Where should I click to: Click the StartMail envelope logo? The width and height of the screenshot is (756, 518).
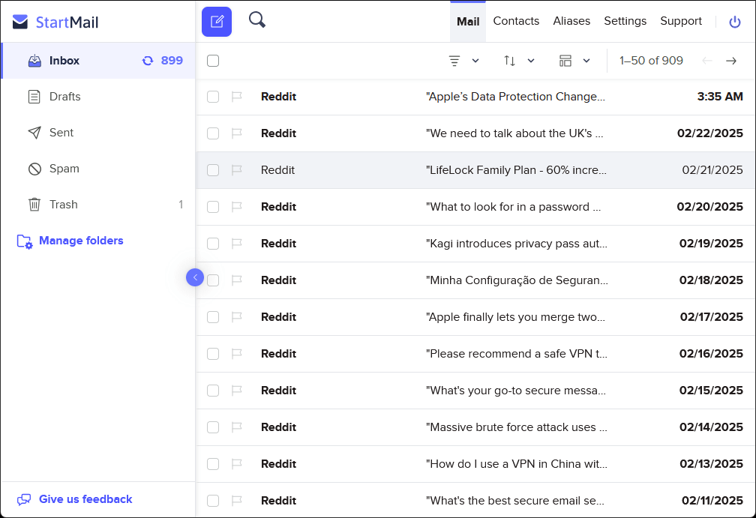pos(20,22)
